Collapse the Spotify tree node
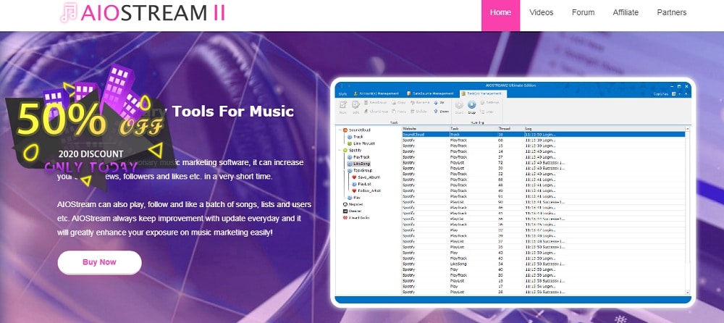 point(340,150)
